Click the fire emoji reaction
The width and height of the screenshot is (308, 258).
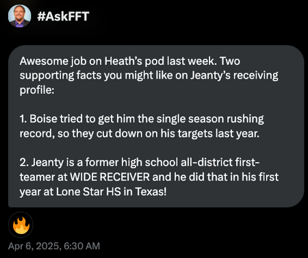coord(21,225)
